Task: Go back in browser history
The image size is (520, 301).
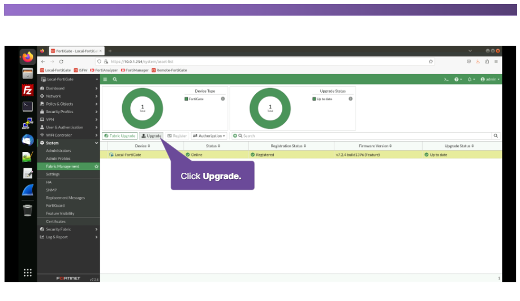Action: tap(43, 62)
